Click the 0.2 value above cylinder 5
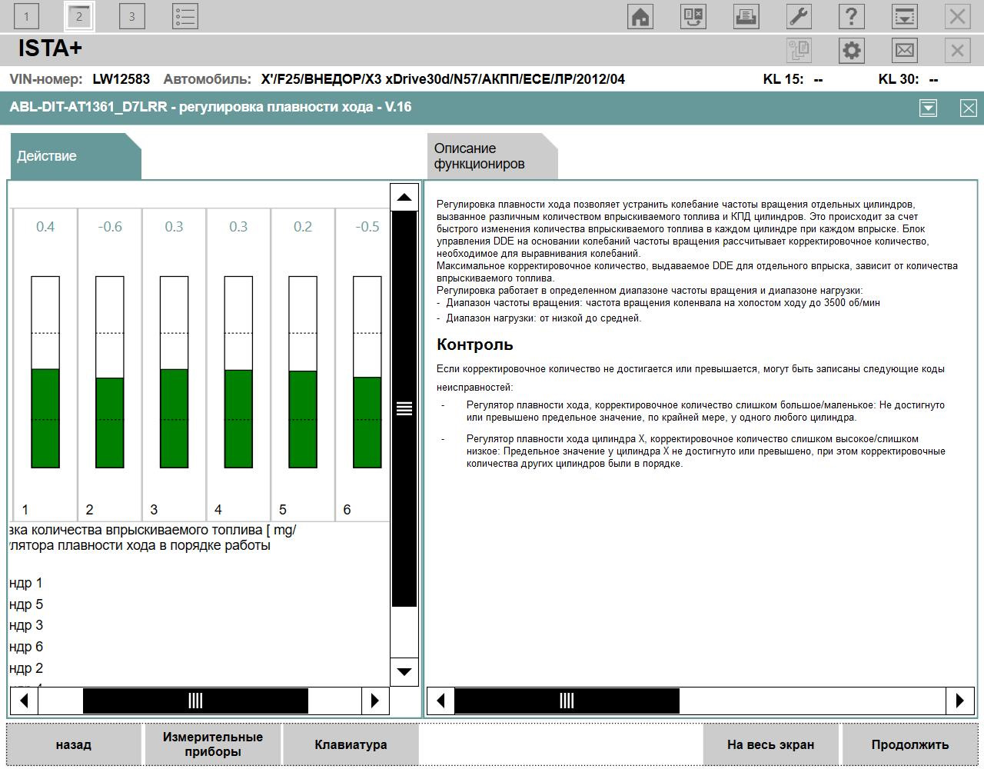Viewport: 984px width, 769px height. coord(303,227)
